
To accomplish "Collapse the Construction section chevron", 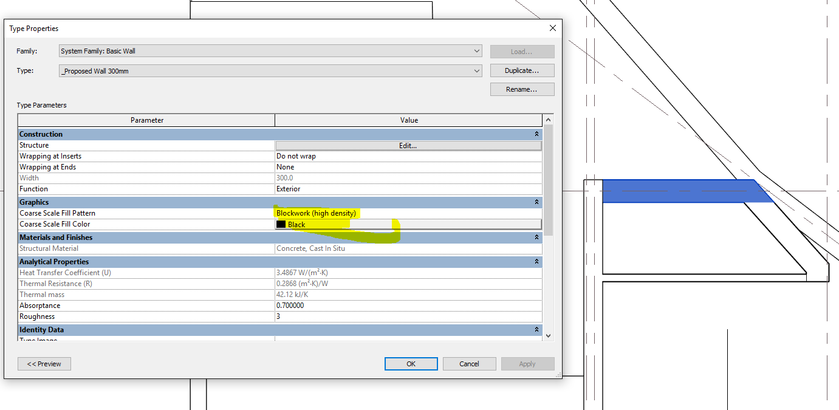I will (x=536, y=134).
